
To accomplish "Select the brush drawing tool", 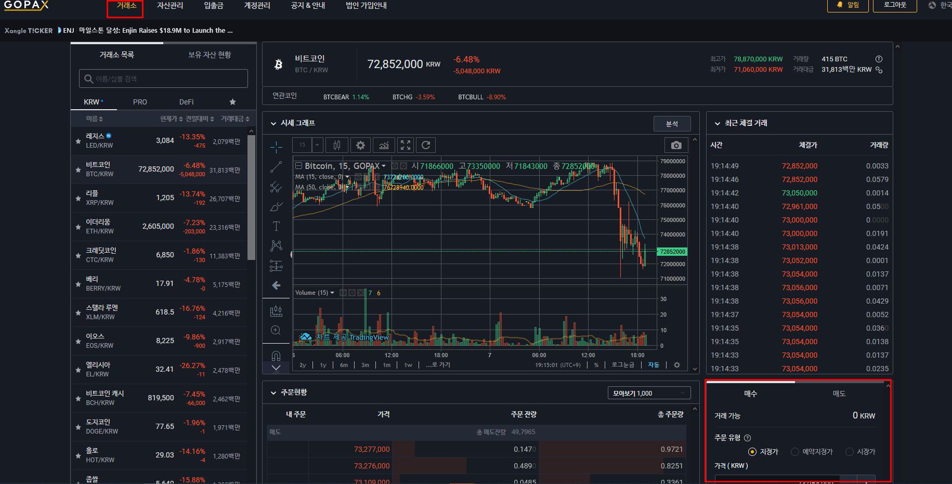I will (276, 207).
